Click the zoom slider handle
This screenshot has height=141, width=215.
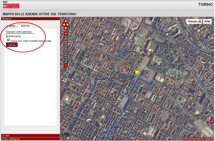coord(66,42)
